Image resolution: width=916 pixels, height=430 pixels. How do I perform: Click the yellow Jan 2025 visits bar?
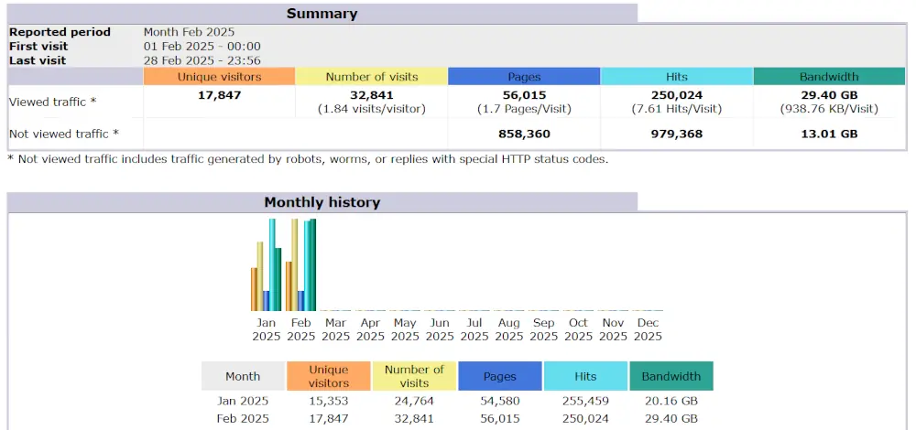coord(260,276)
